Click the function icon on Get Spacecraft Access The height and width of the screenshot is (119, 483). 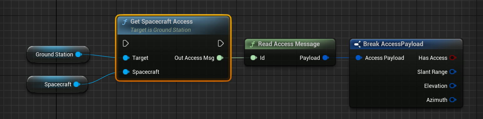[125, 22]
